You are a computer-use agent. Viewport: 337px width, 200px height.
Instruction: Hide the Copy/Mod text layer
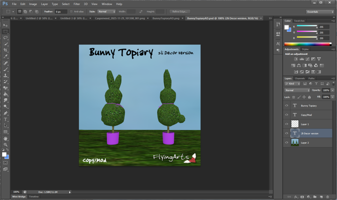pos(287,115)
